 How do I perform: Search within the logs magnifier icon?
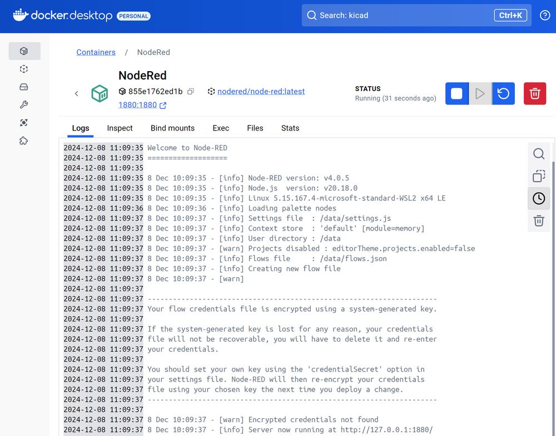click(539, 154)
